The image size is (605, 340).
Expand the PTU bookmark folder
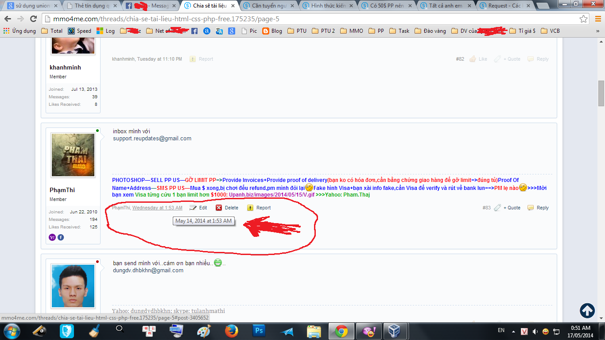coord(297,31)
